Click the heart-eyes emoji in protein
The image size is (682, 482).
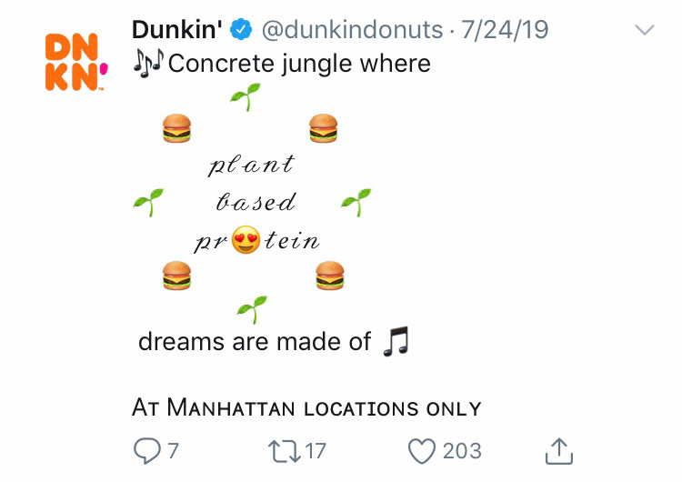(x=246, y=240)
